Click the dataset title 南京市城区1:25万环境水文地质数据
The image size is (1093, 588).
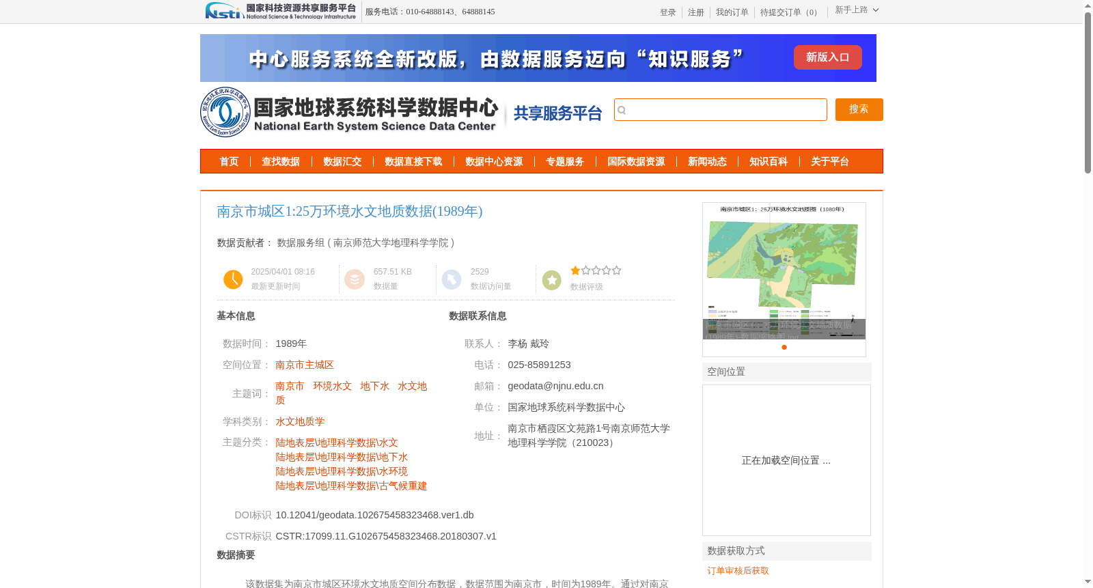pyautogui.click(x=349, y=212)
